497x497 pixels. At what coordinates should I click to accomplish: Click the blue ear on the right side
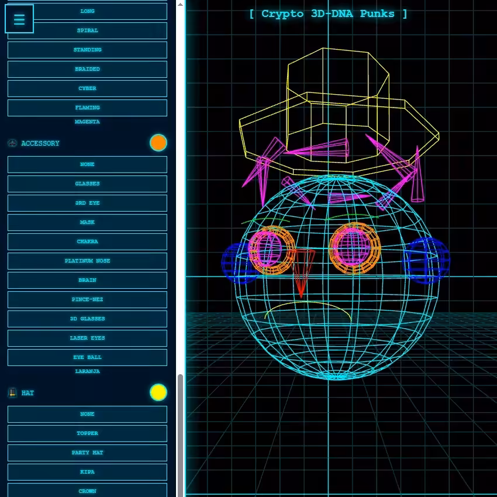click(426, 261)
